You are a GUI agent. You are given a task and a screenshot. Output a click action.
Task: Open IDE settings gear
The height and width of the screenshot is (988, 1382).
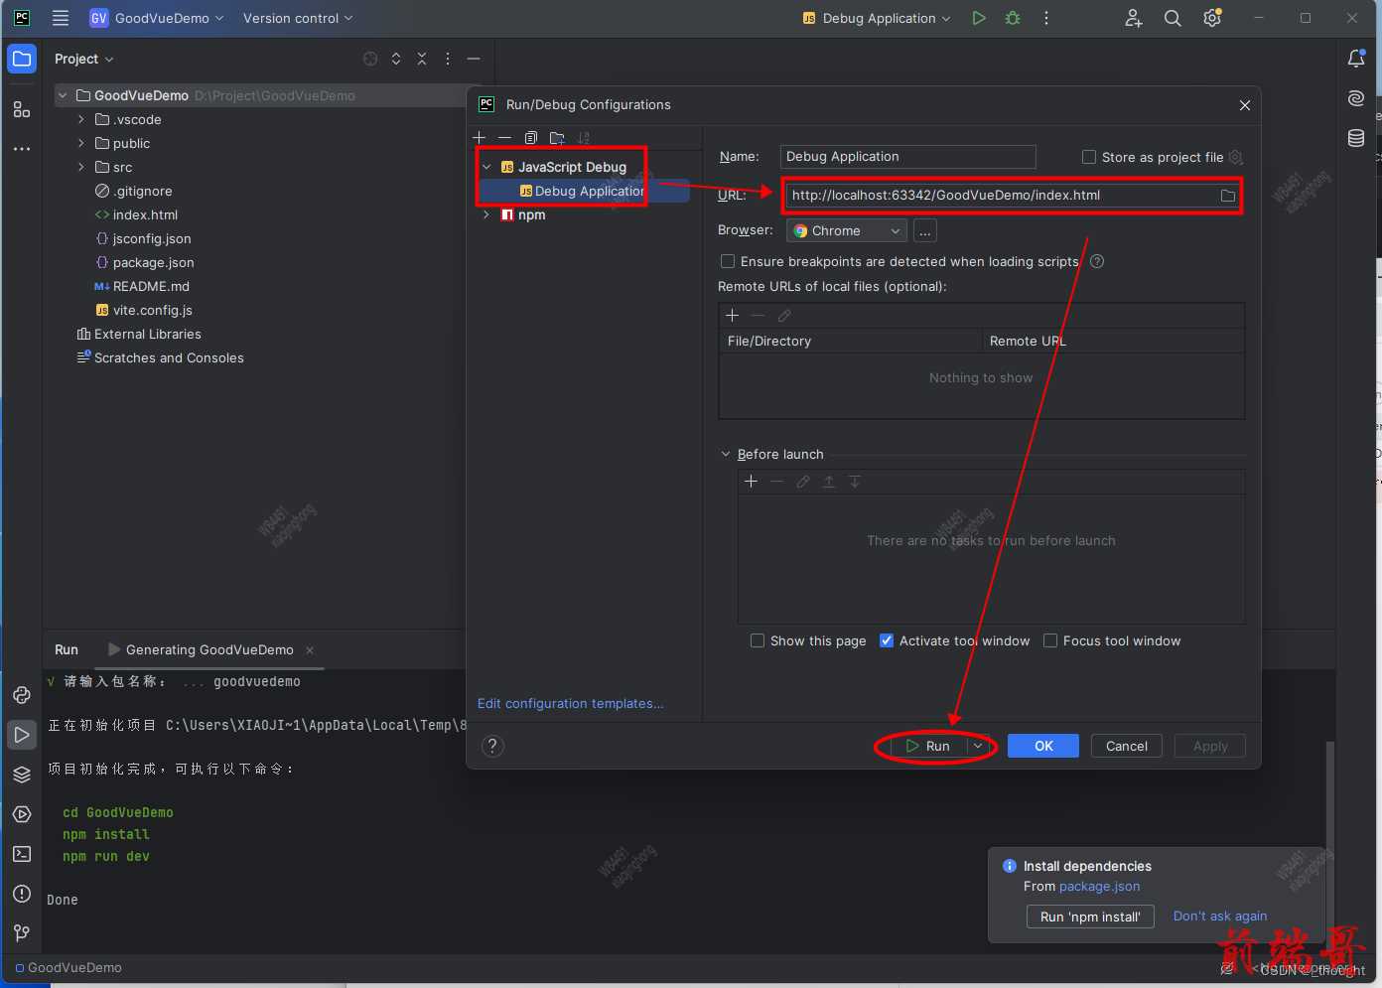pyautogui.click(x=1212, y=18)
